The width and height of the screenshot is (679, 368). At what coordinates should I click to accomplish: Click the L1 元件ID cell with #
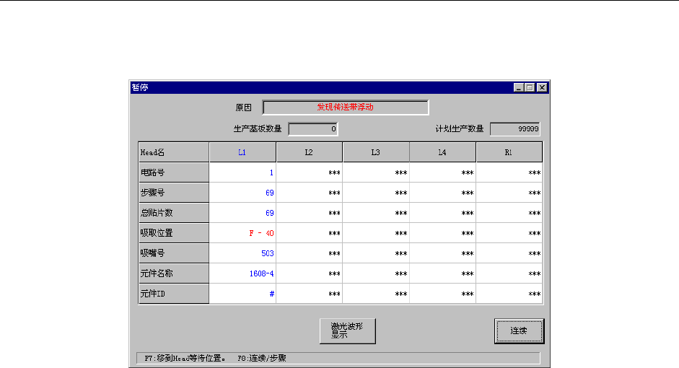tap(242, 294)
